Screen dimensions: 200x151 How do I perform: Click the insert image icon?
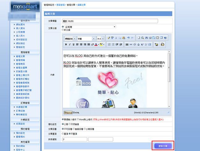tap(157, 45)
